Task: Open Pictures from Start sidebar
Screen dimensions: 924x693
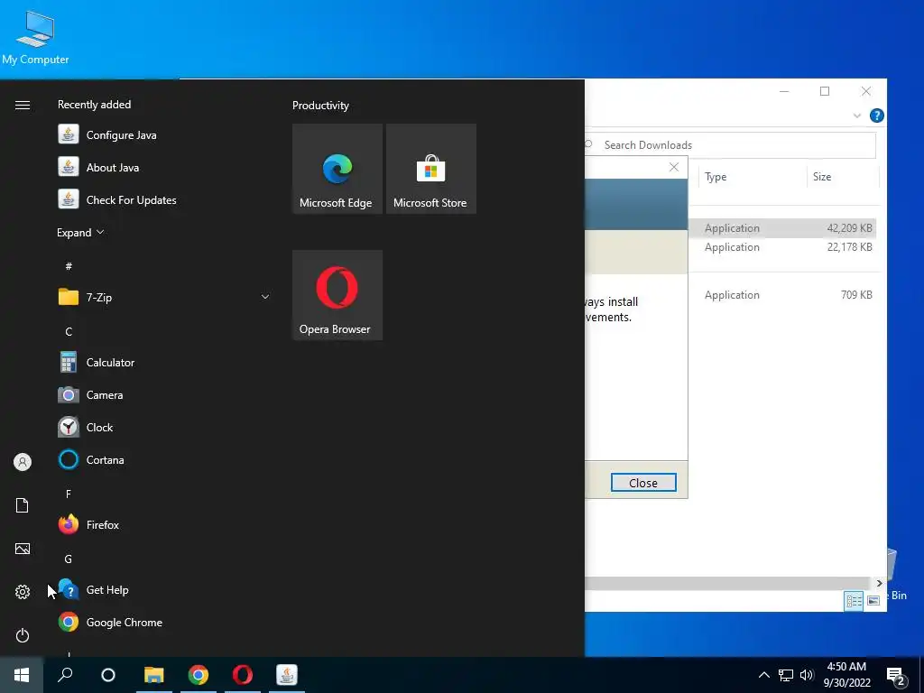Action: click(23, 549)
